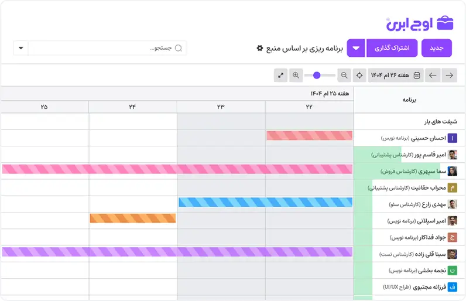Screen dimensions: 466x301
Task: Click the focus-on-today crosshair icon
Action: coord(359,75)
